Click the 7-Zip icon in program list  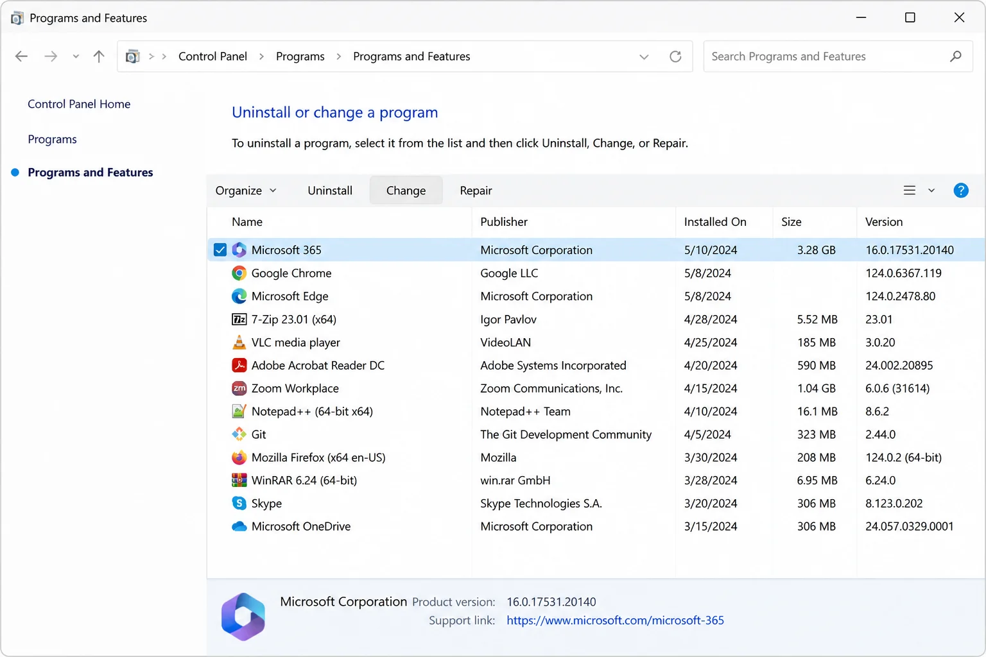click(x=239, y=320)
